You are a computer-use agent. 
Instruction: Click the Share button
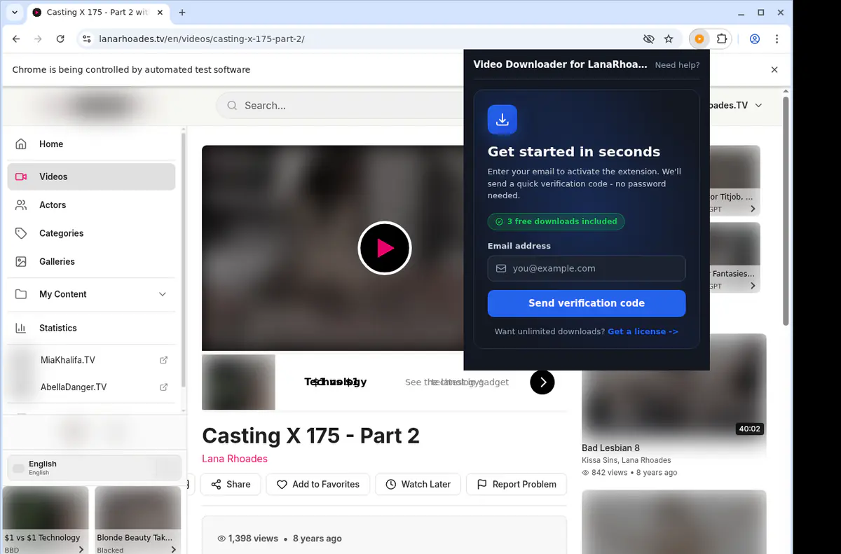[231, 484]
